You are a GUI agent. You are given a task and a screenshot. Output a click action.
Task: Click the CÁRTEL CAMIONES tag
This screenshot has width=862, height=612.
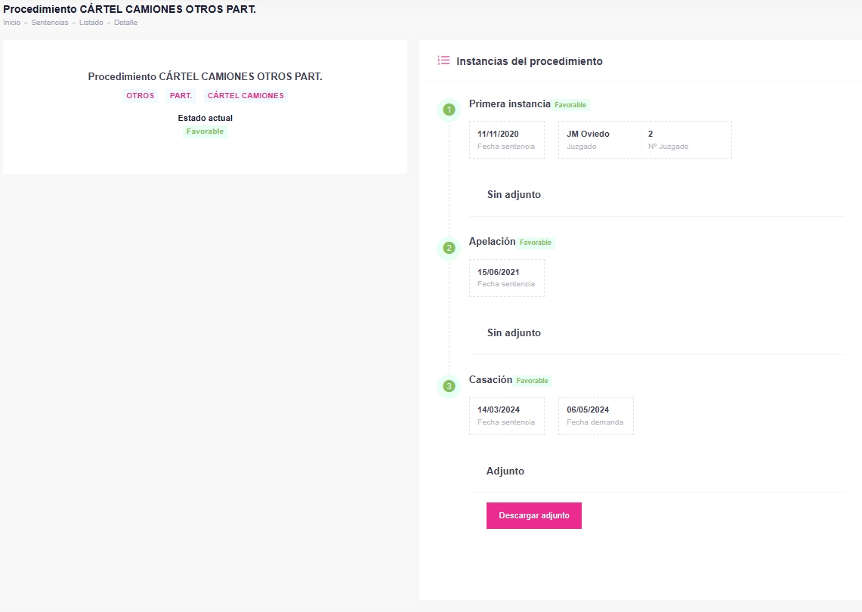point(246,96)
